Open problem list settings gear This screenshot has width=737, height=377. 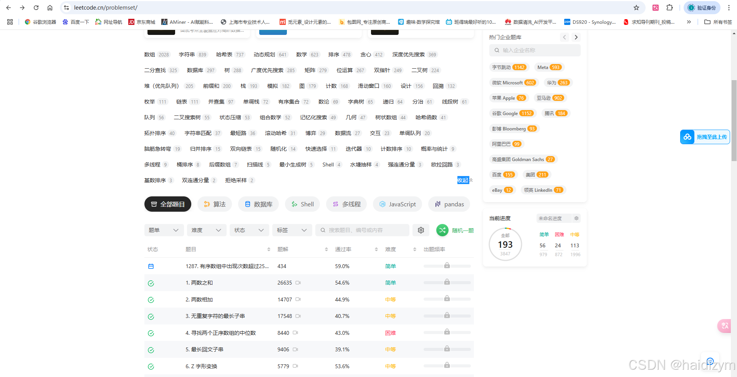point(421,230)
